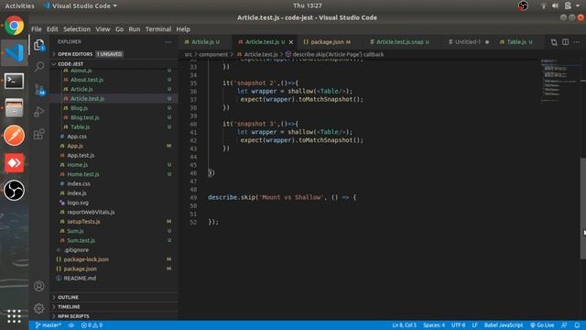
Task: Open the Files app in dock
Action: point(15,108)
